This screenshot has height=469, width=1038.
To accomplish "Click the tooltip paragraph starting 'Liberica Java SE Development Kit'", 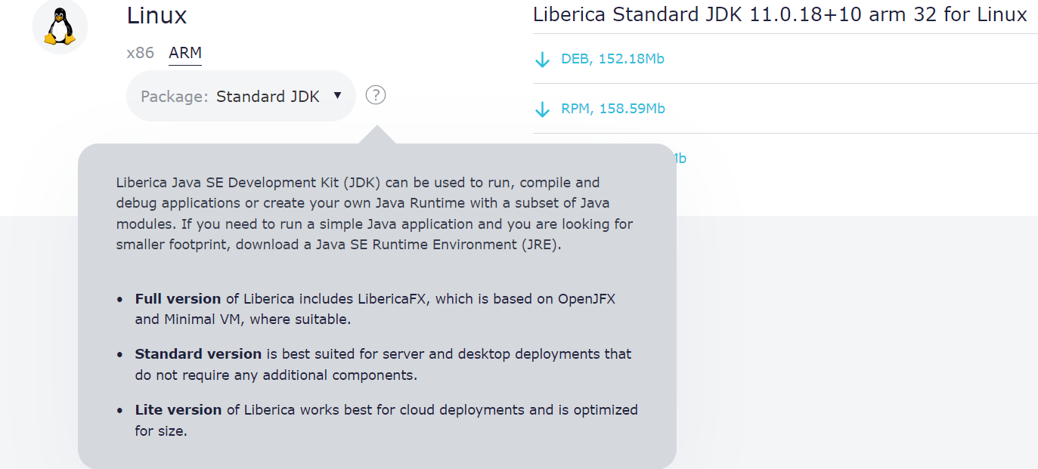I will [375, 214].
